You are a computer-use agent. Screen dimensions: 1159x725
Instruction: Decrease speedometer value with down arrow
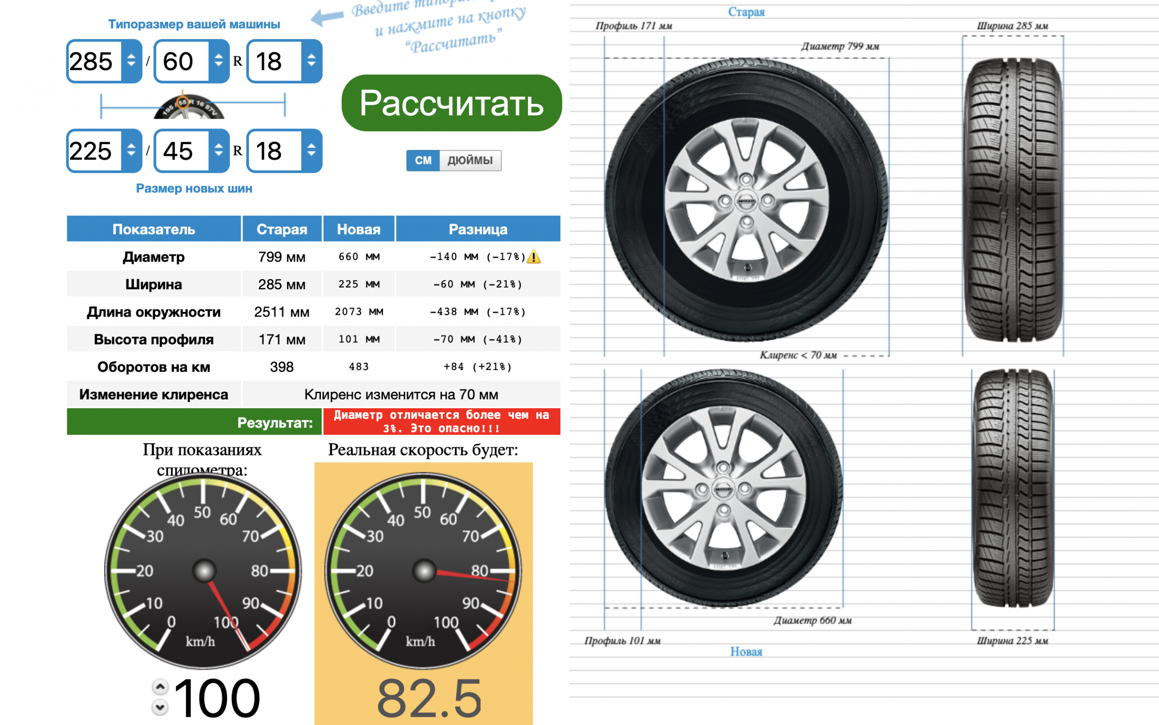(x=160, y=707)
